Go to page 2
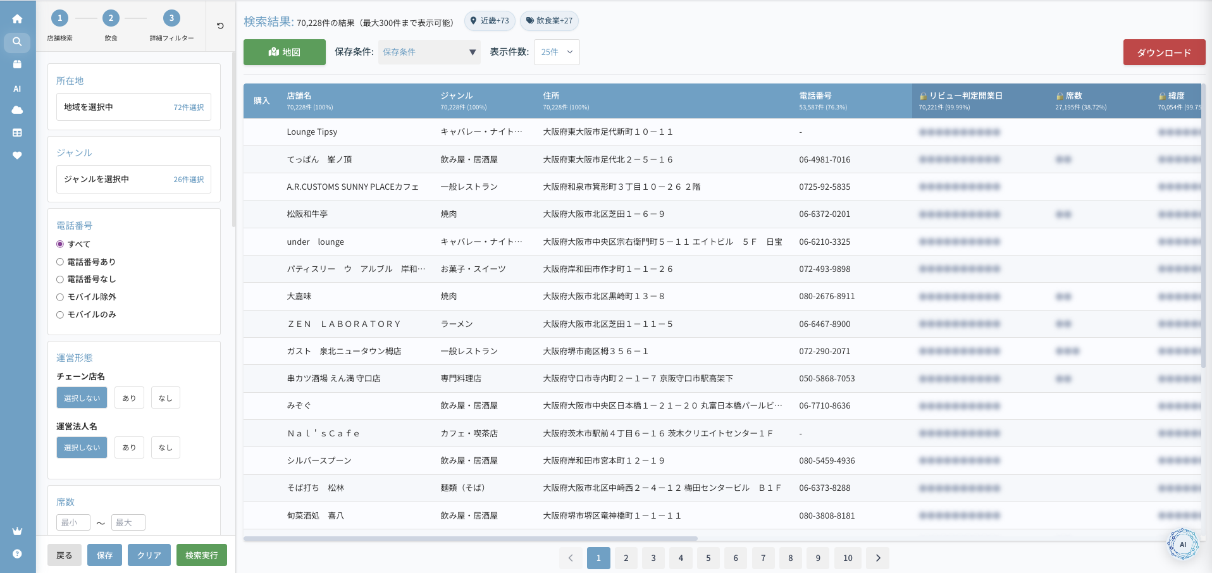The width and height of the screenshot is (1212, 573). tap(626, 558)
